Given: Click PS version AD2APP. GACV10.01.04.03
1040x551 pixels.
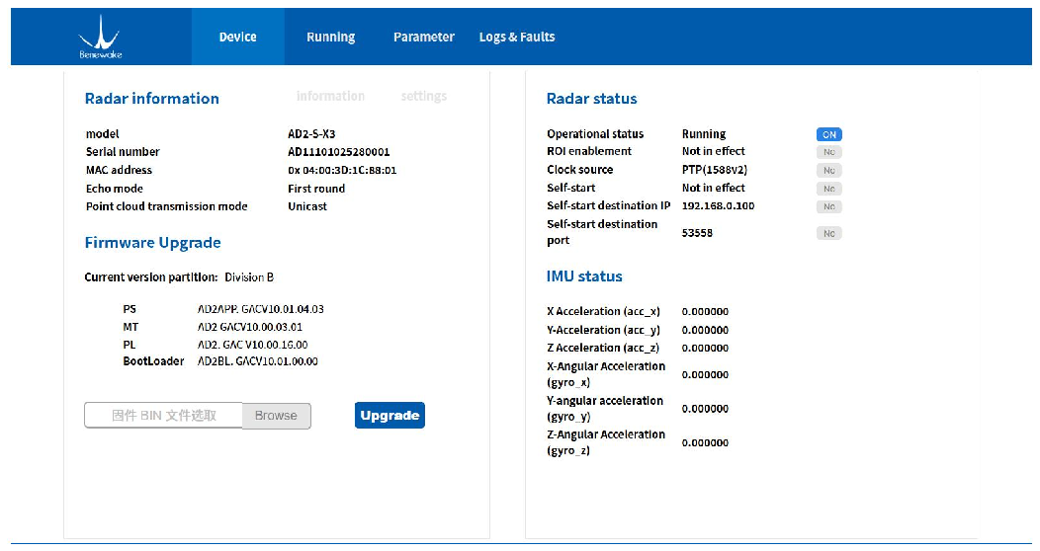Looking at the screenshot, I should [261, 309].
